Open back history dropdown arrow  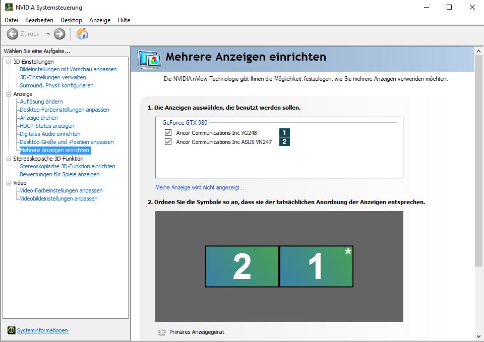(48, 34)
